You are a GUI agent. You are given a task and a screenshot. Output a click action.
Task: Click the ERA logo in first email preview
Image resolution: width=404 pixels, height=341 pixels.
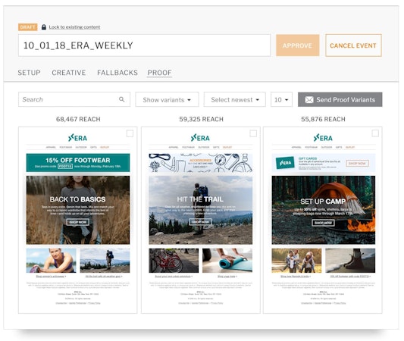coord(77,138)
